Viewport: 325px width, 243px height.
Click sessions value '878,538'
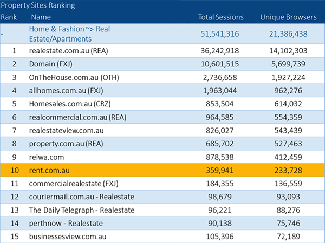coord(220,157)
